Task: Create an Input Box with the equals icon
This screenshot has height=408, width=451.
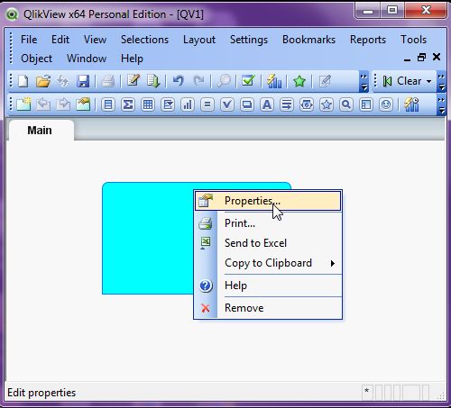Action: pyautogui.click(x=207, y=104)
